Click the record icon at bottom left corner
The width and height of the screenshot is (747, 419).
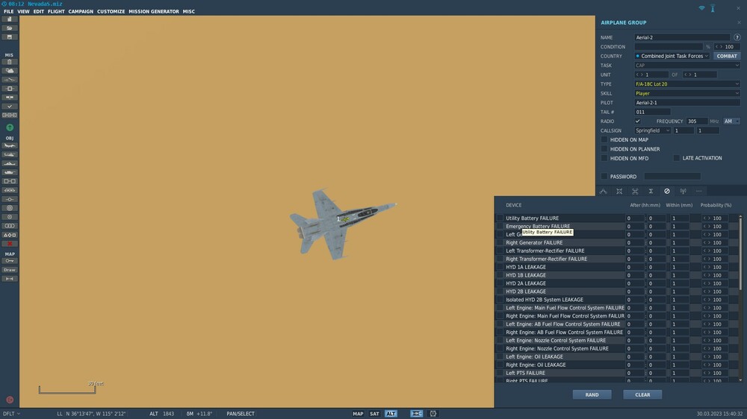(x=10, y=400)
